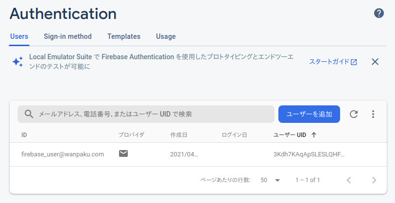Click the プロバイダ column header
Viewport: 395px width, 203px height.
[131, 135]
